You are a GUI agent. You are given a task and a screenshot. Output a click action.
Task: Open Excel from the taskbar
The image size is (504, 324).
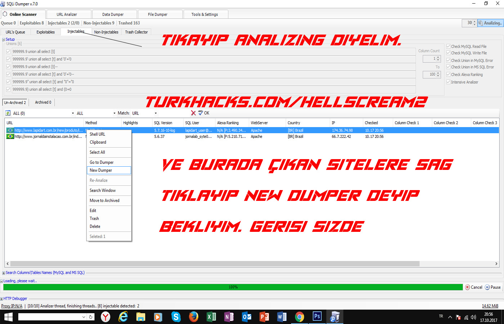pos(211,317)
